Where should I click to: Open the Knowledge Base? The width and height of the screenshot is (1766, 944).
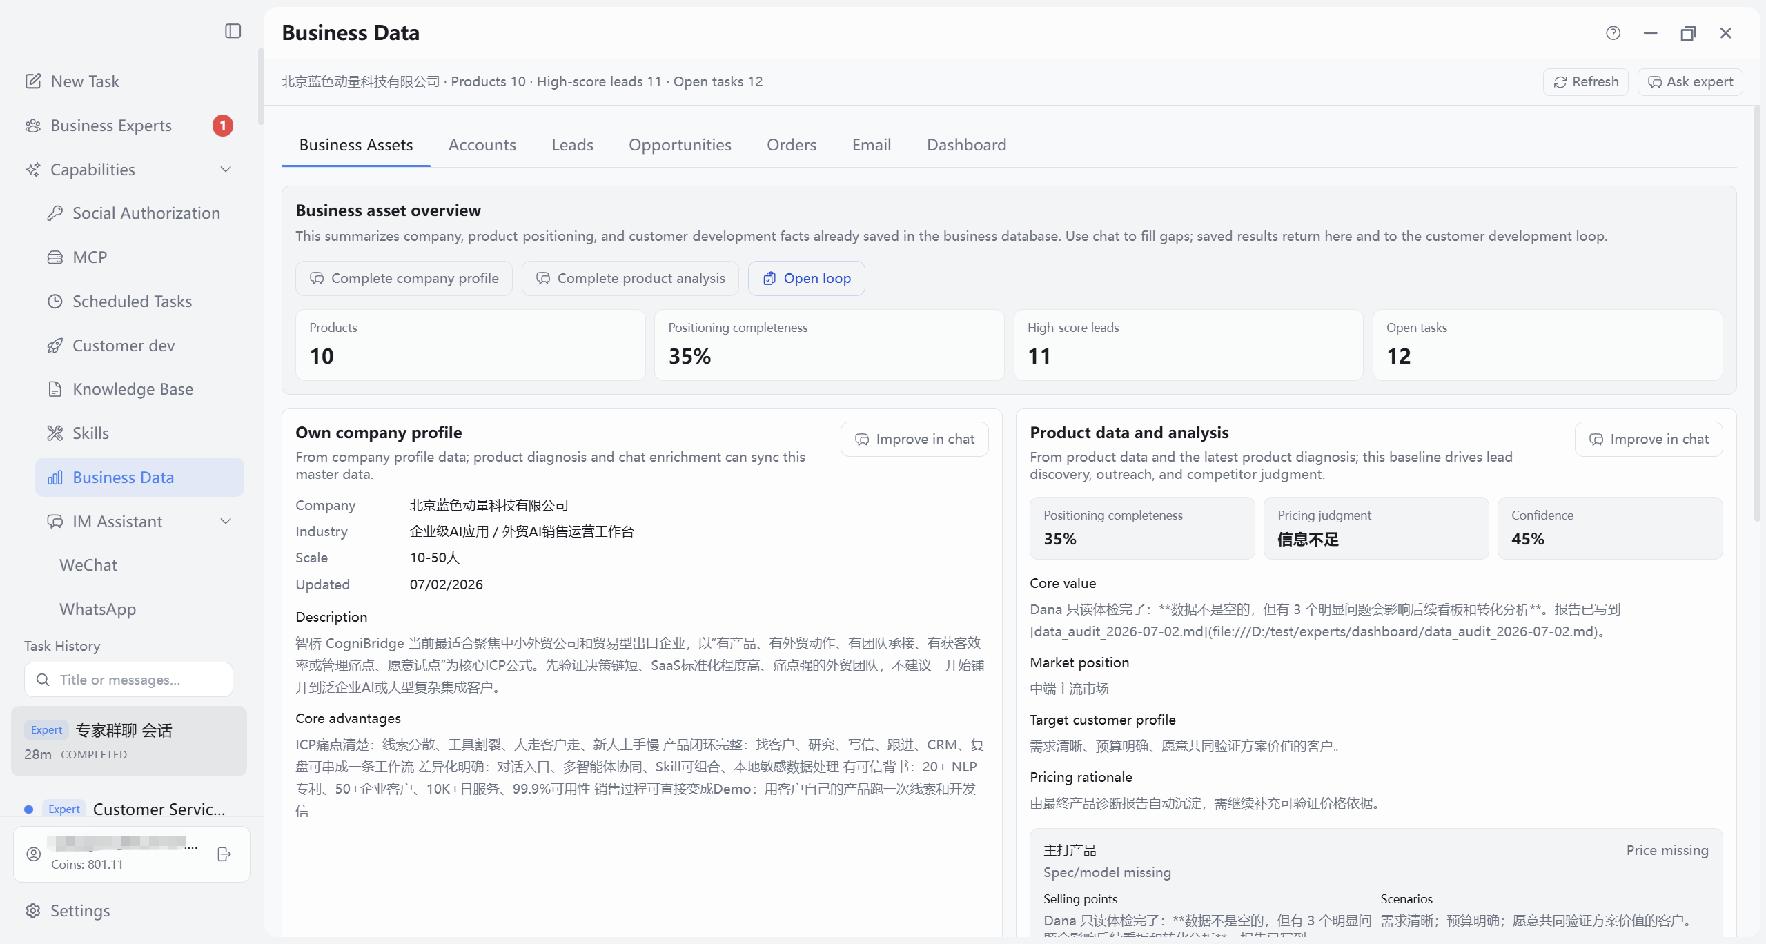coord(133,389)
